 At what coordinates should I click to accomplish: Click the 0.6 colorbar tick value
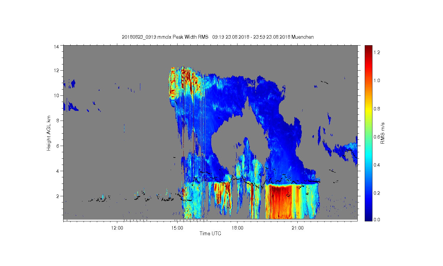[377, 137]
